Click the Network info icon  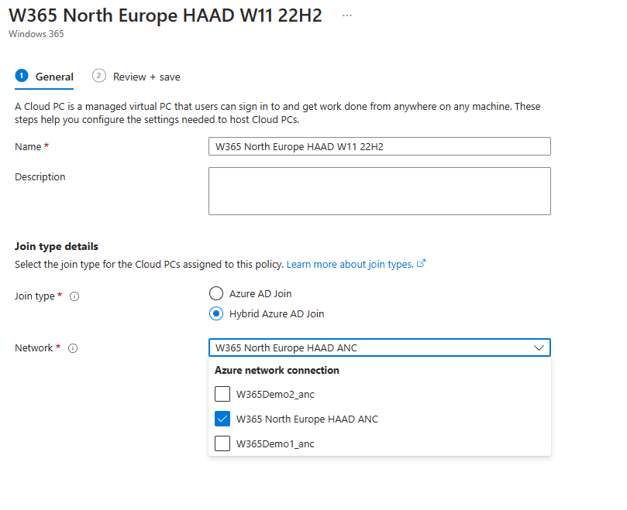73,348
